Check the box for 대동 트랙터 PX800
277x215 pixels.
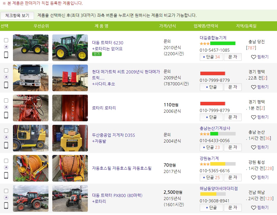pos(6,191)
